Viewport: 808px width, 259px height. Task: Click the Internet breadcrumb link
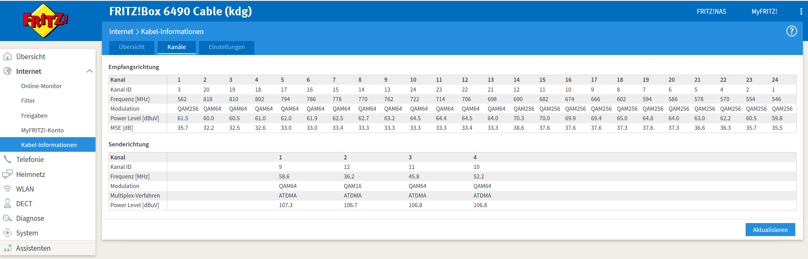pyautogui.click(x=121, y=31)
